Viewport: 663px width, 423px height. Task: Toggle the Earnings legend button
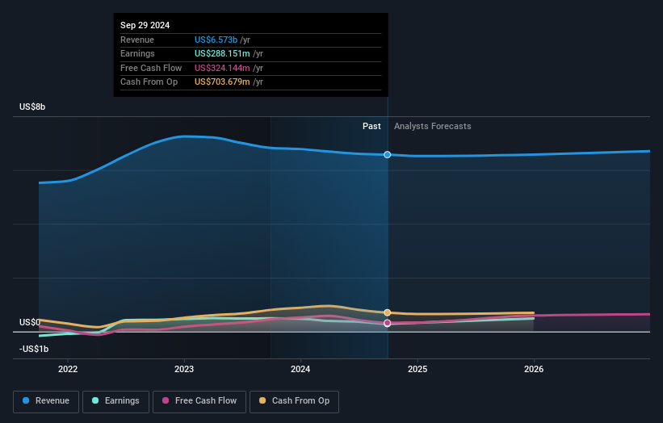pos(115,401)
